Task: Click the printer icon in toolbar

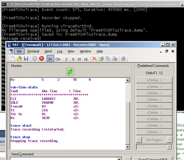Action: pos(115,59)
